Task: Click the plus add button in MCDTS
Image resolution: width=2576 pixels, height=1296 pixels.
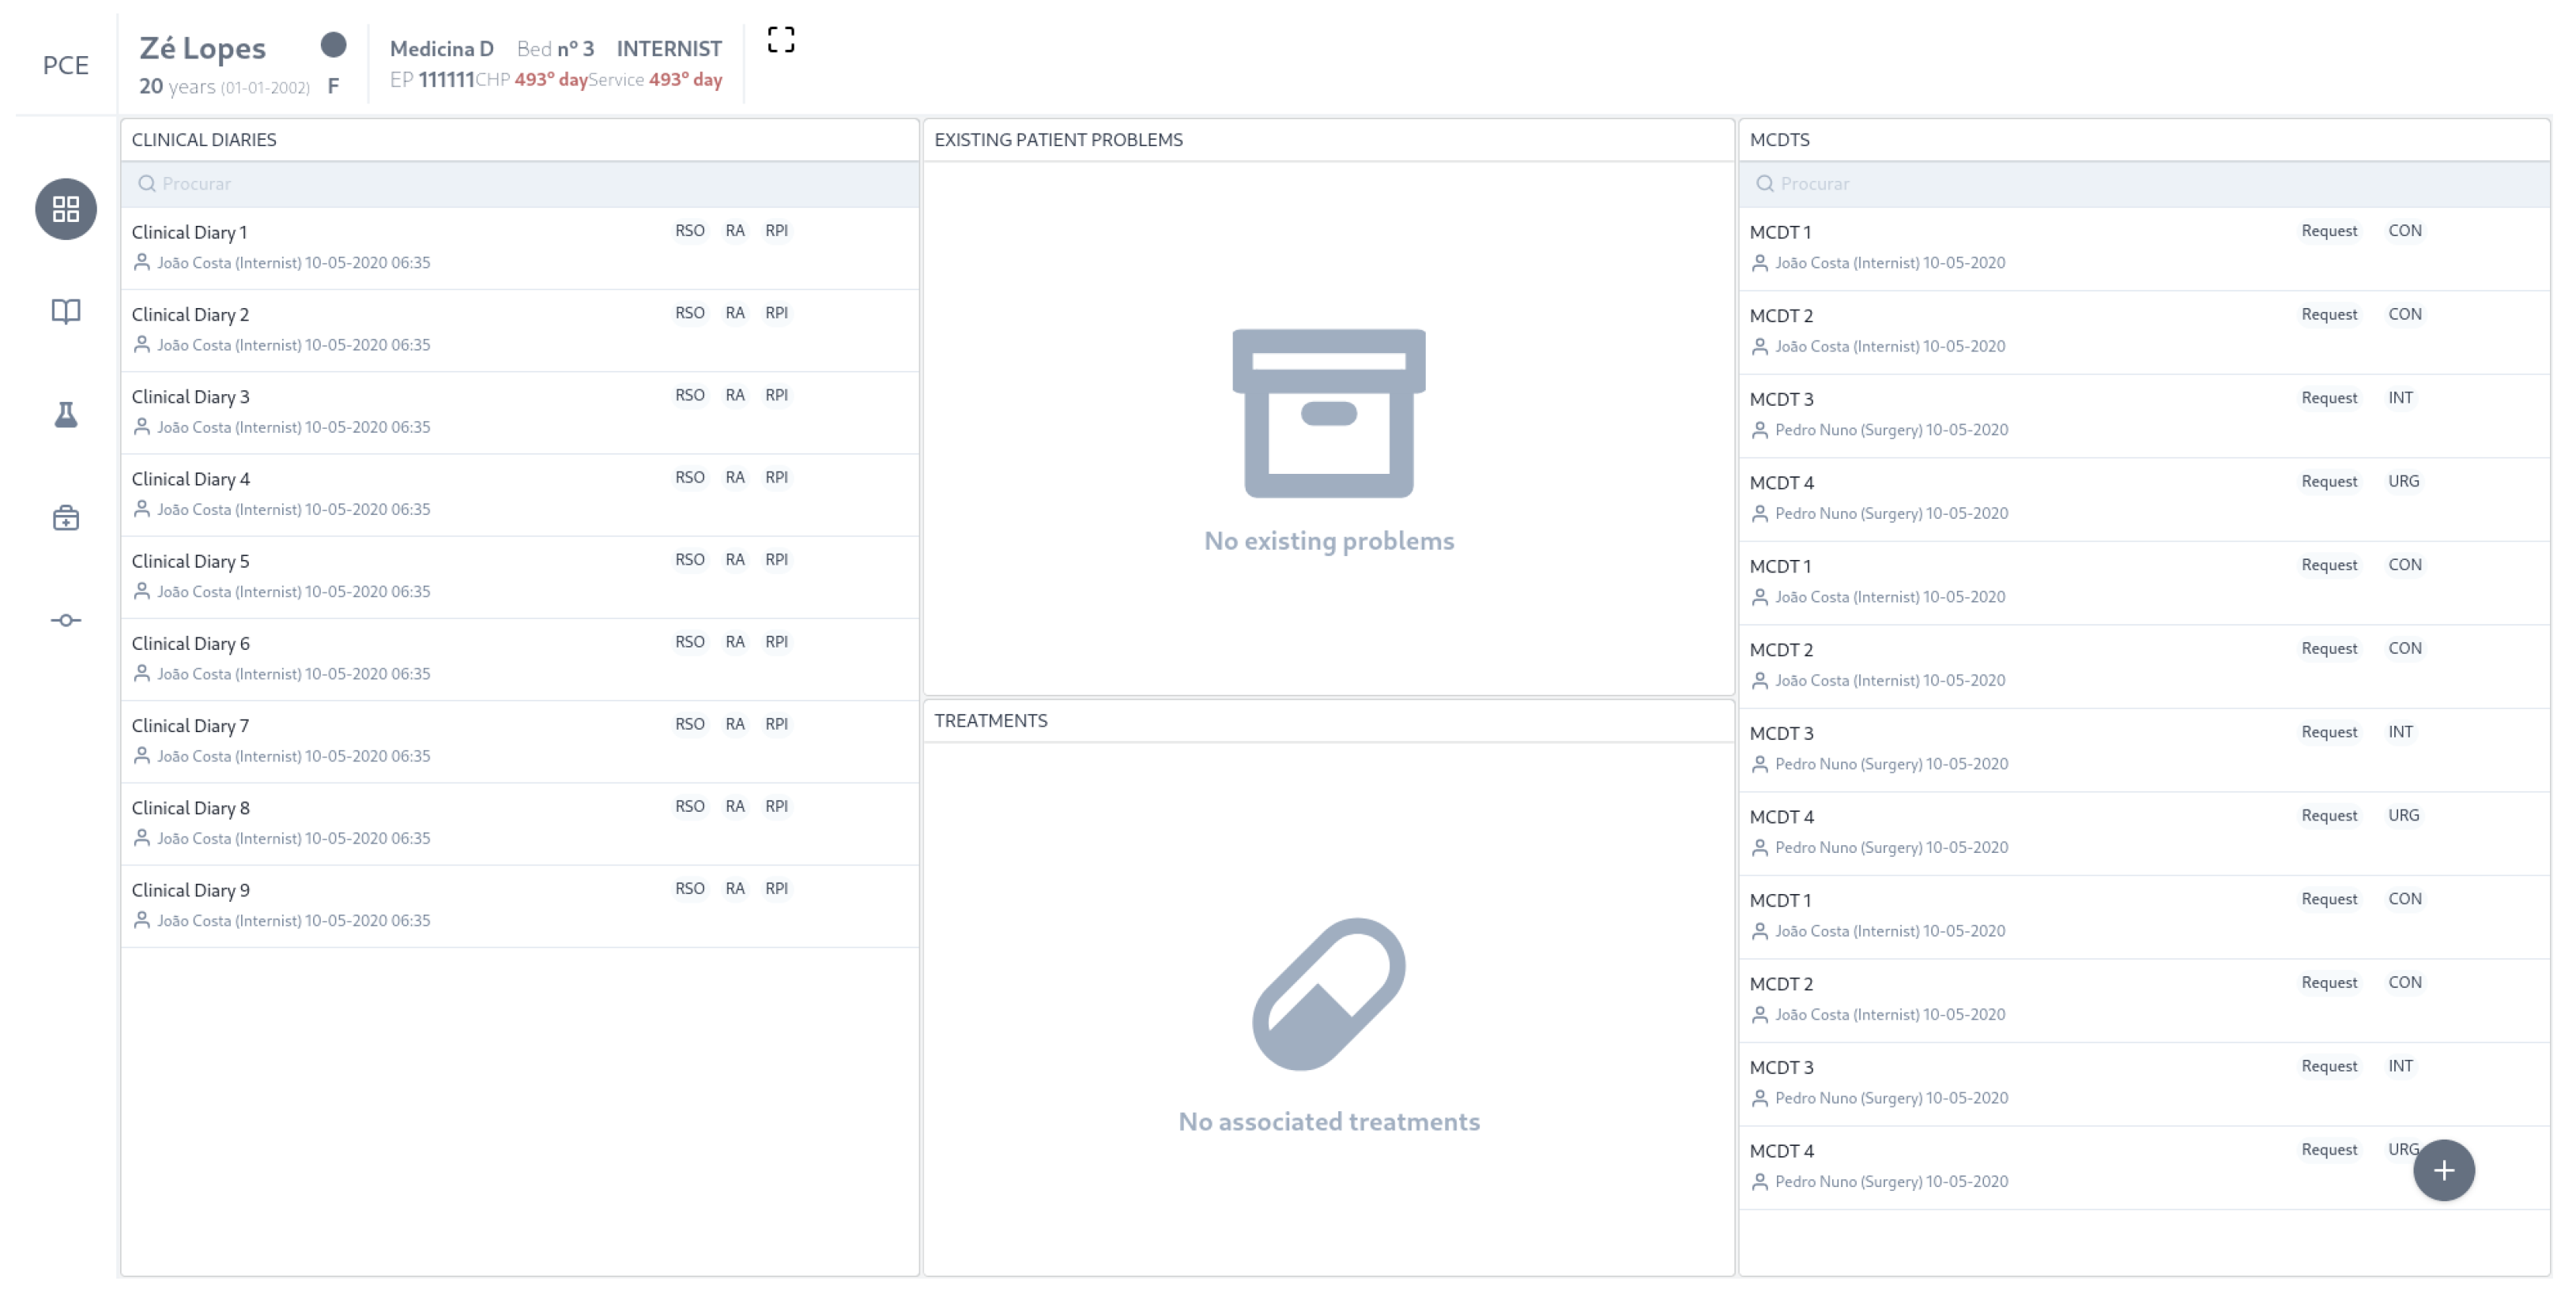Action: coord(2443,1170)
